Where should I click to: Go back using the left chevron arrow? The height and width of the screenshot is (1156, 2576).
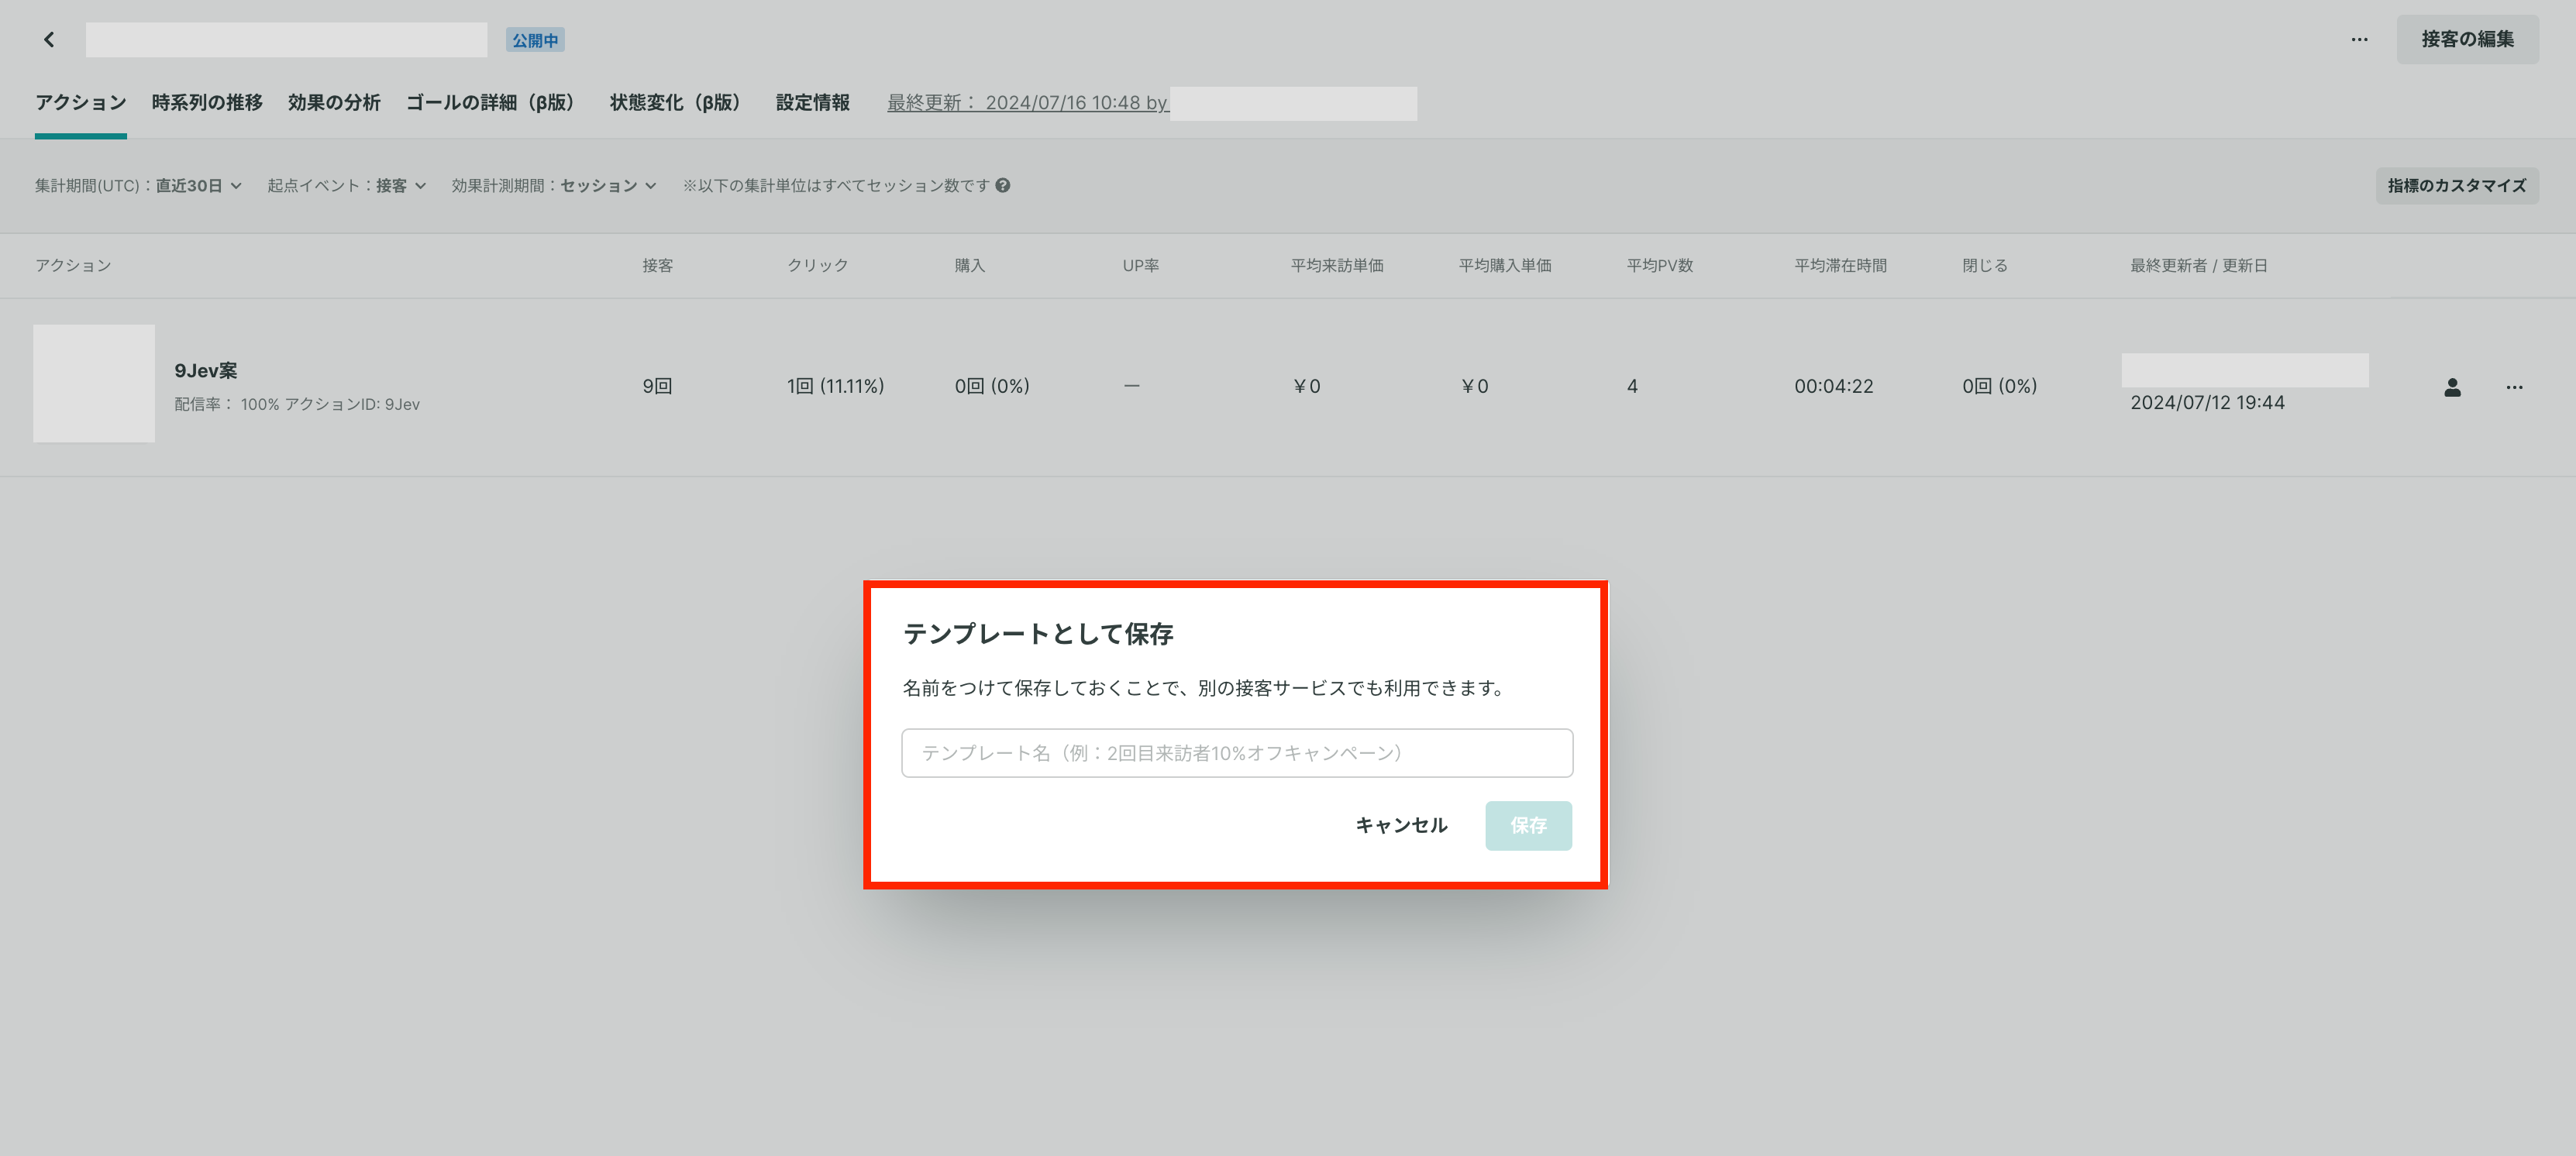49,39
